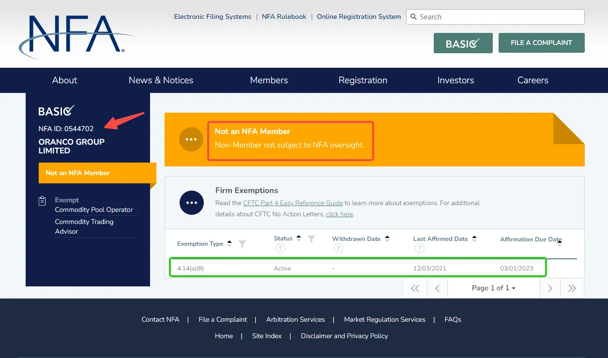The width and height of the screenshot is (608, 358).
Task: Click the clipboard Exempt icon in sidebar
Action: [43, 200]
